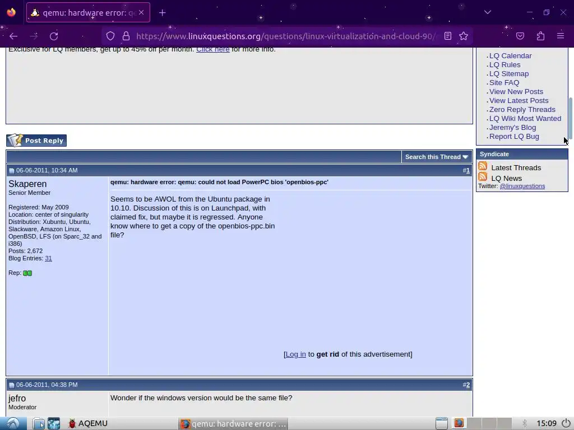Click Skaperen's green reputation icon
Viewport: 574px width, 430px height.
(x=27, y=273)
